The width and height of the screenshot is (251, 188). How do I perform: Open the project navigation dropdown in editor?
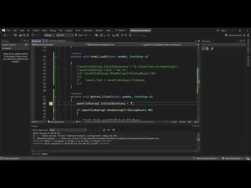coord(59,45)
